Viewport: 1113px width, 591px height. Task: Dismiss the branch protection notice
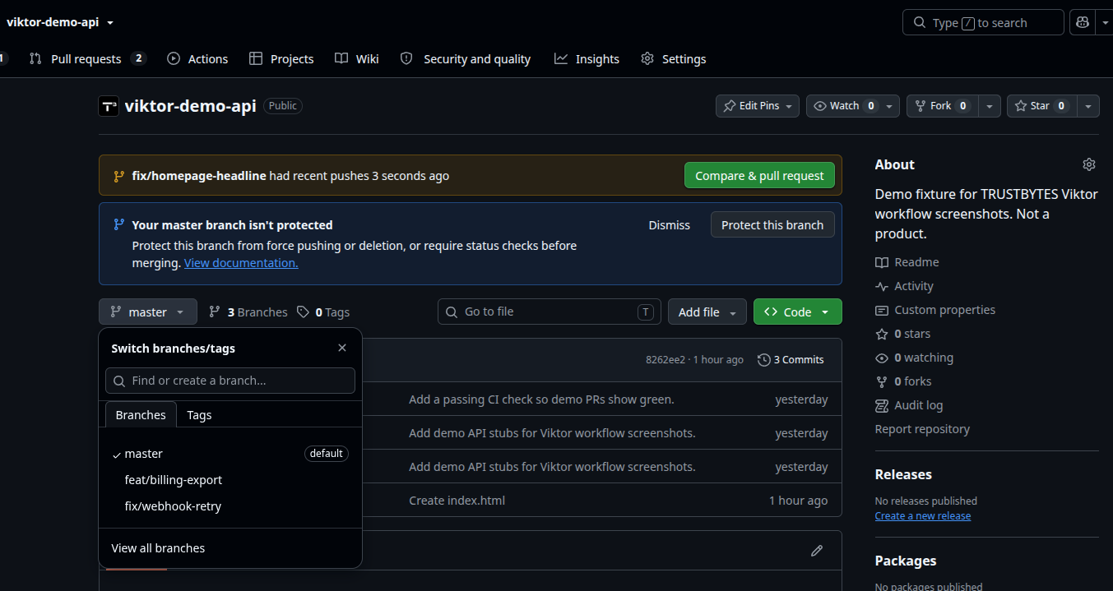click(x=669, y=225)
